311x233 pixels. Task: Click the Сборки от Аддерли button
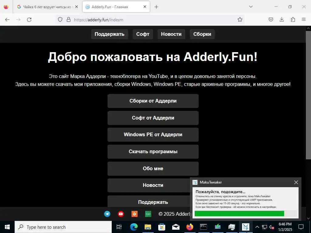click(153, 101)
